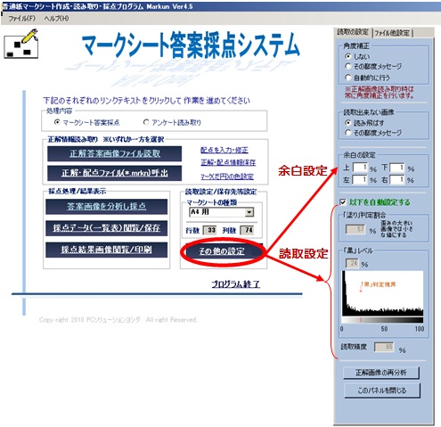The width and height of the screenshot is (441, 427).
Task: Click 正解答案画像ファイル読取 button
Action: point(115,153)
